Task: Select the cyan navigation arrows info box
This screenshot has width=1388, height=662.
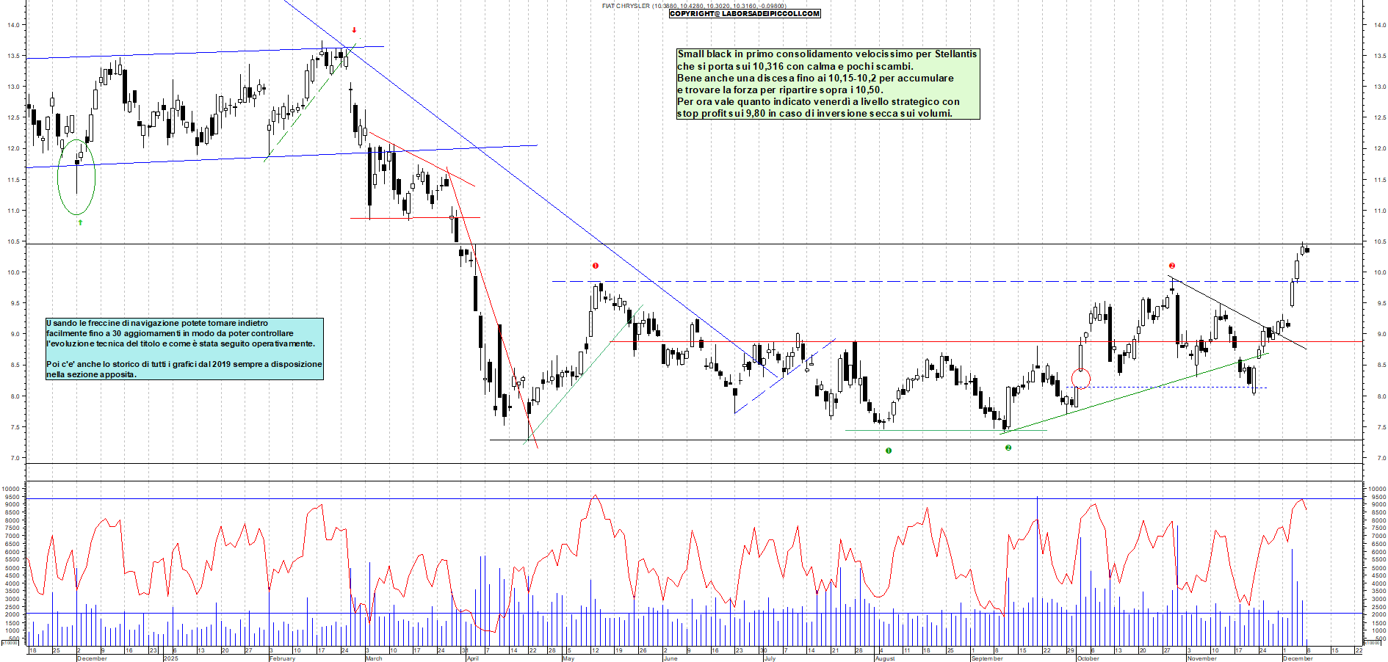Action: coord(184,349)
